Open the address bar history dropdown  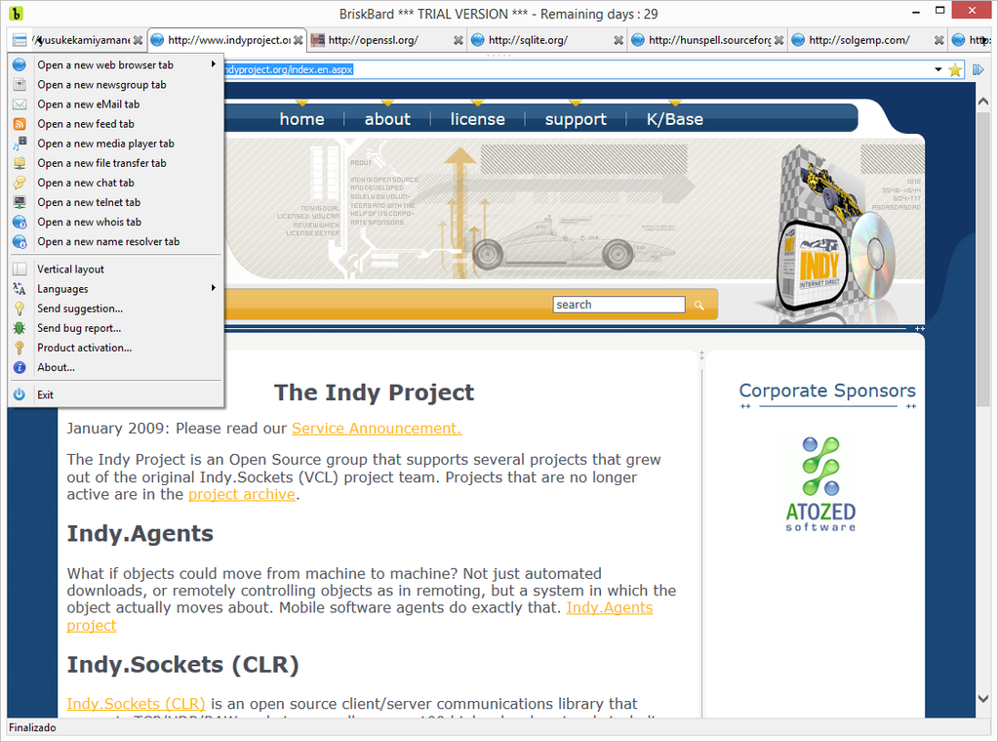point(938,69)
